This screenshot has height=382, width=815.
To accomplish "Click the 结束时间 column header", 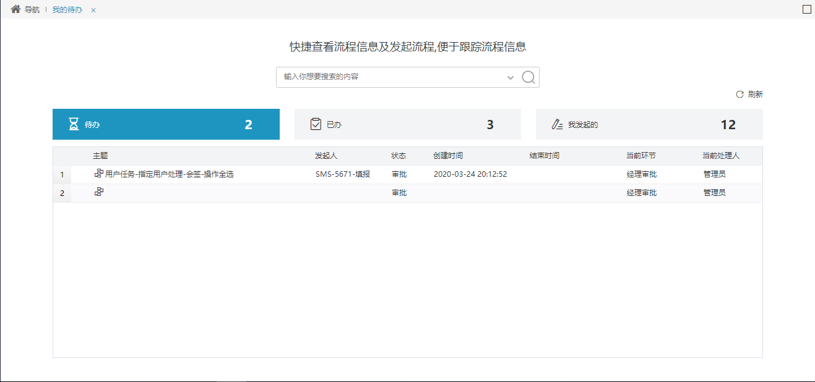I will pyautogui.click(x=545, y=156).
